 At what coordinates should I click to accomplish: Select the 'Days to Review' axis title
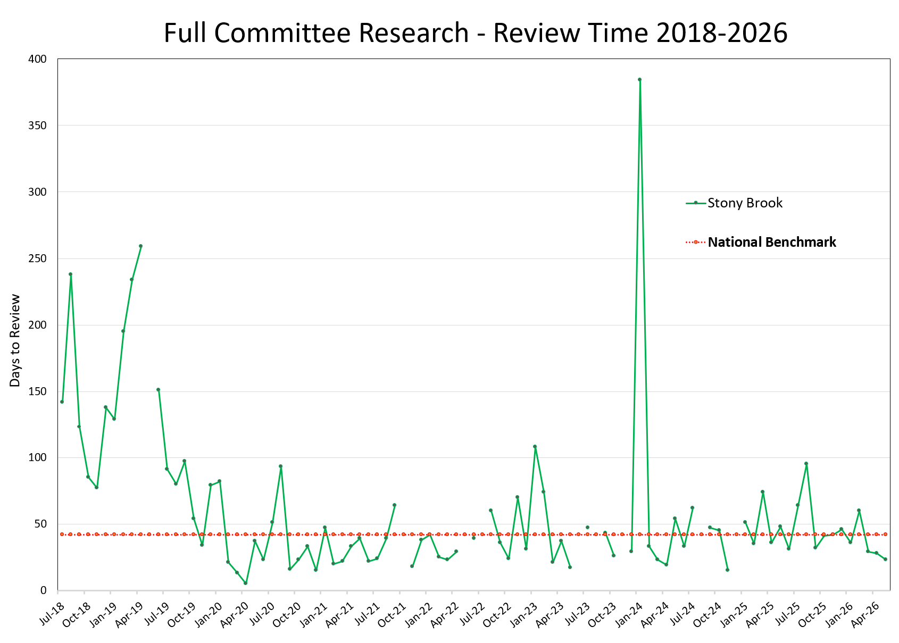coord(15,340)
